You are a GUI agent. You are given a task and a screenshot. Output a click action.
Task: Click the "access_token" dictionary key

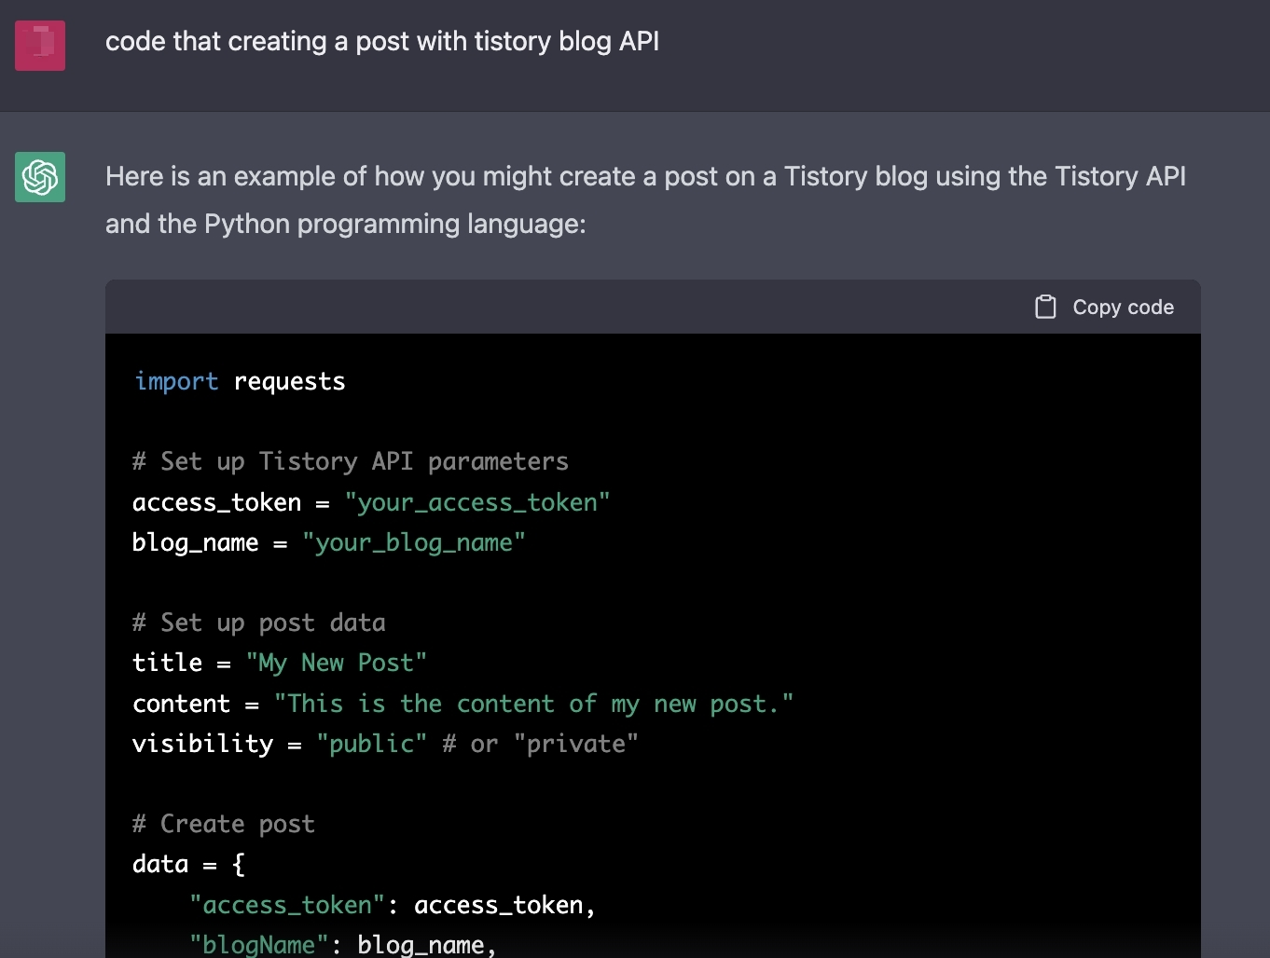pos(287,905)
